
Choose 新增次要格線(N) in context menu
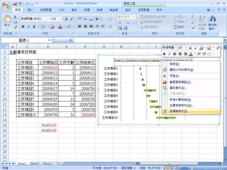pyautogui.click(x=191, y=100)
